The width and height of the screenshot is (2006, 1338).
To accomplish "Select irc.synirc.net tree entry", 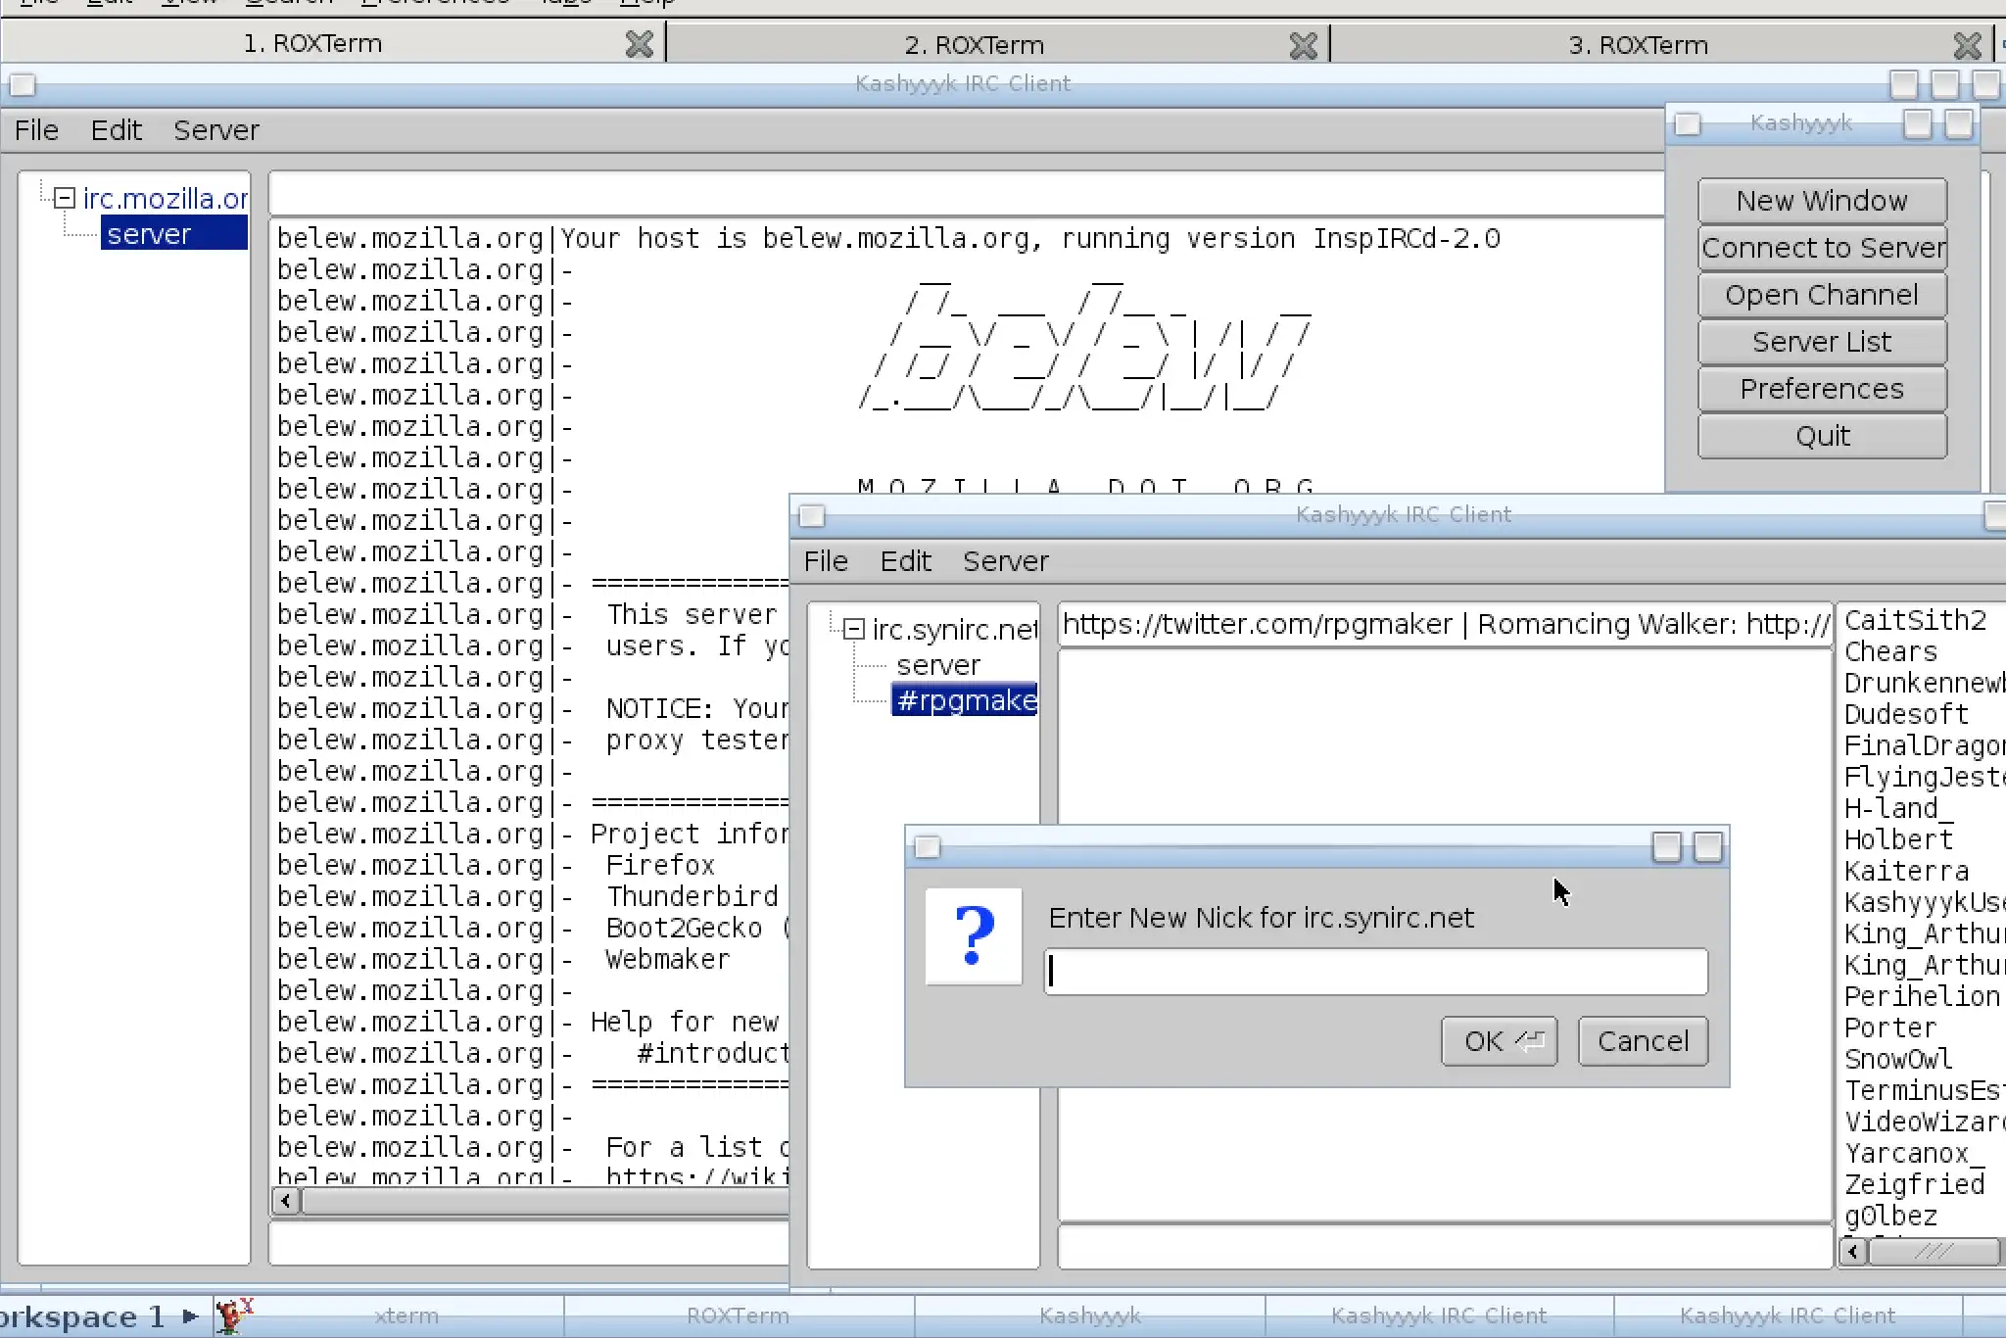I will coord(954,629).
